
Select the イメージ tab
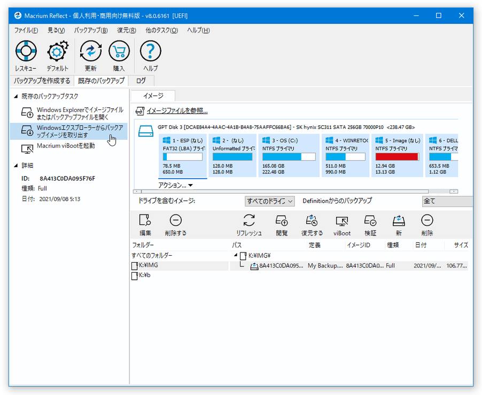click(153, 96)
